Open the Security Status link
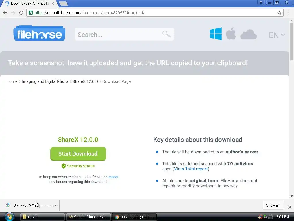 coord(81,166)
